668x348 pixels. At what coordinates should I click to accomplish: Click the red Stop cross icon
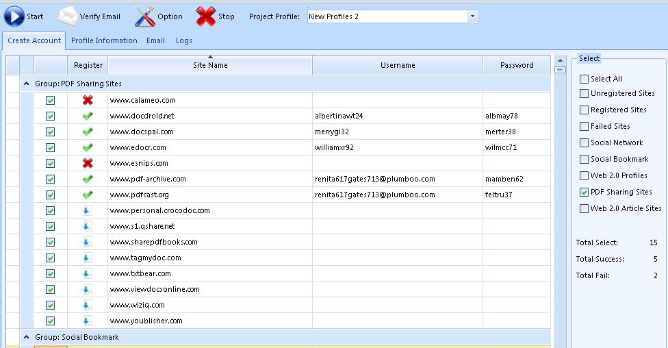(x=206, y=16)
